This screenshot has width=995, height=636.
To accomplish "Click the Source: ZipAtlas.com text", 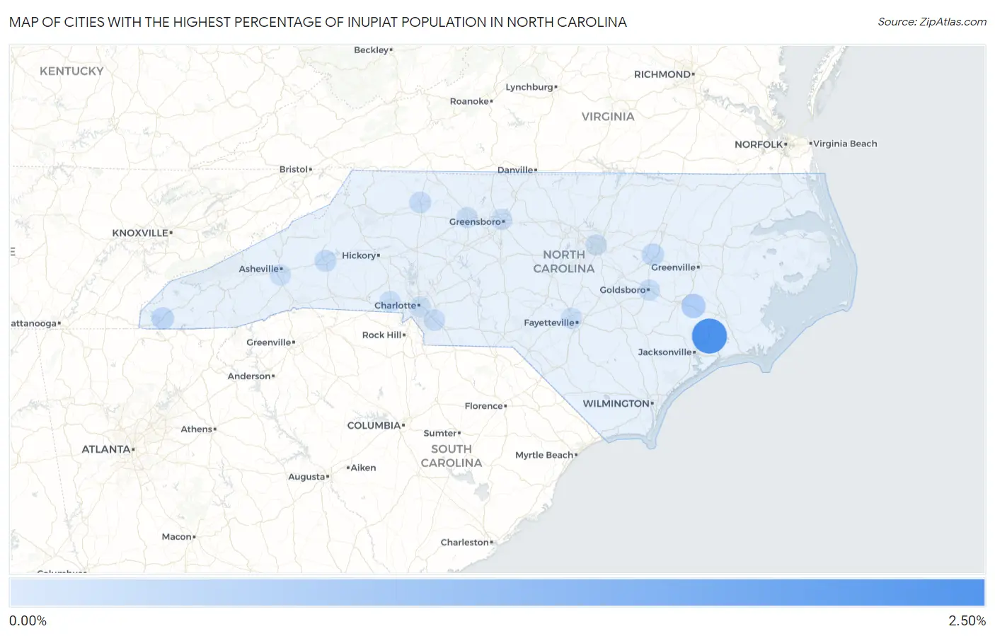I will pyautogui.click(x=932, y=22).
